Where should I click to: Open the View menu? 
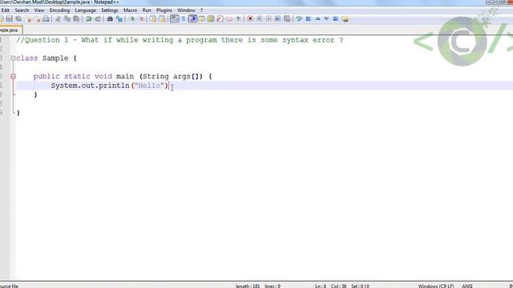[x=39, y=10]
